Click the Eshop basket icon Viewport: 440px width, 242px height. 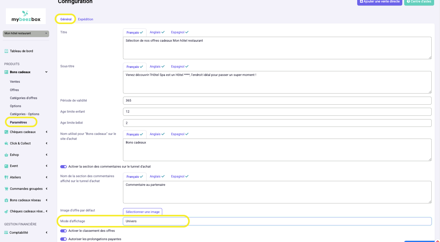coord(6,155)
